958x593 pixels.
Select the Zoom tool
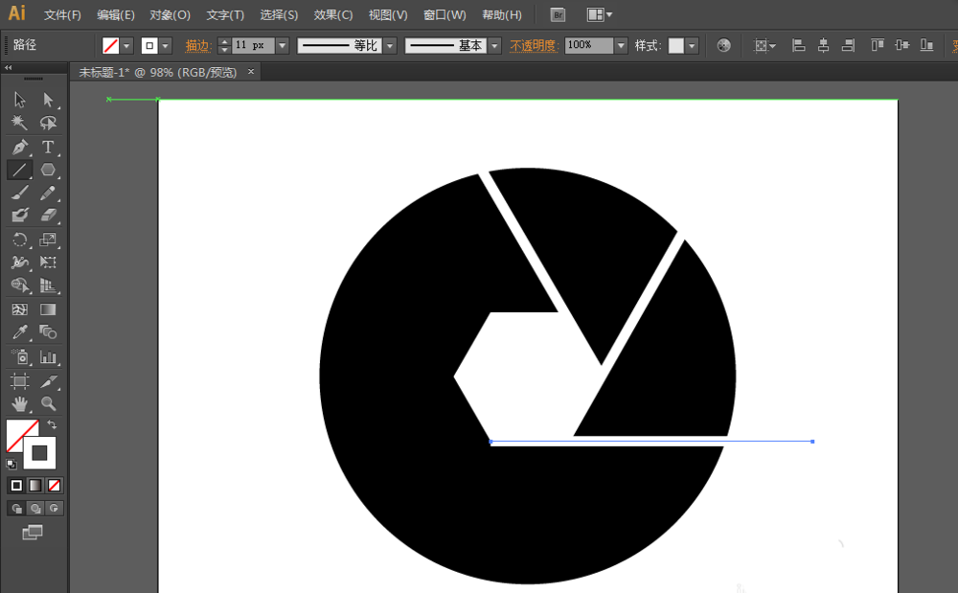(49, 403)
